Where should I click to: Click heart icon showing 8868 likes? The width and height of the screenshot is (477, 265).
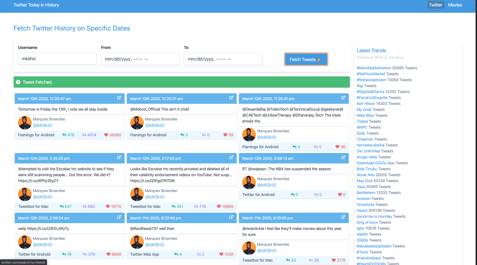pos(108,254)
